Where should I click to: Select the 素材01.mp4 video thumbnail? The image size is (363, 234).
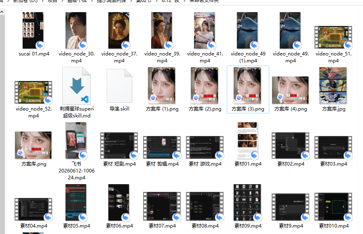(247, 140)
